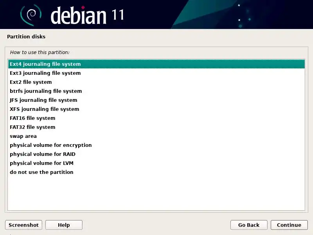This screenshot has height=235, width=313.
Task: Pick do not use the partition
Action: (x=156, y=172)
